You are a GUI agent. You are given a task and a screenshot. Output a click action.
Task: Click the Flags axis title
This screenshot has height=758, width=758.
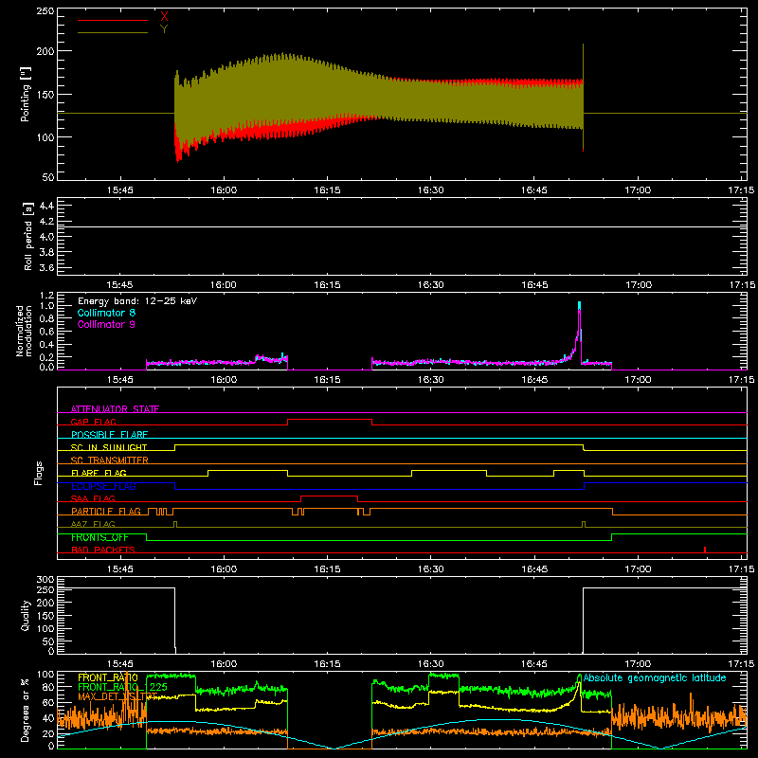point(38,473)
